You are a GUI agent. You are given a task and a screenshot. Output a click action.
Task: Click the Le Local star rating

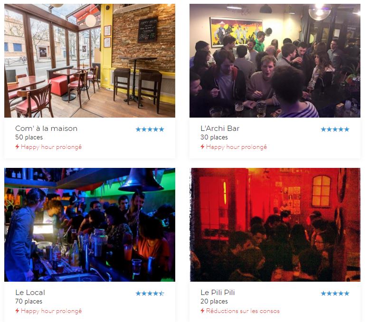pyautogui.click(x=150, y=294)
